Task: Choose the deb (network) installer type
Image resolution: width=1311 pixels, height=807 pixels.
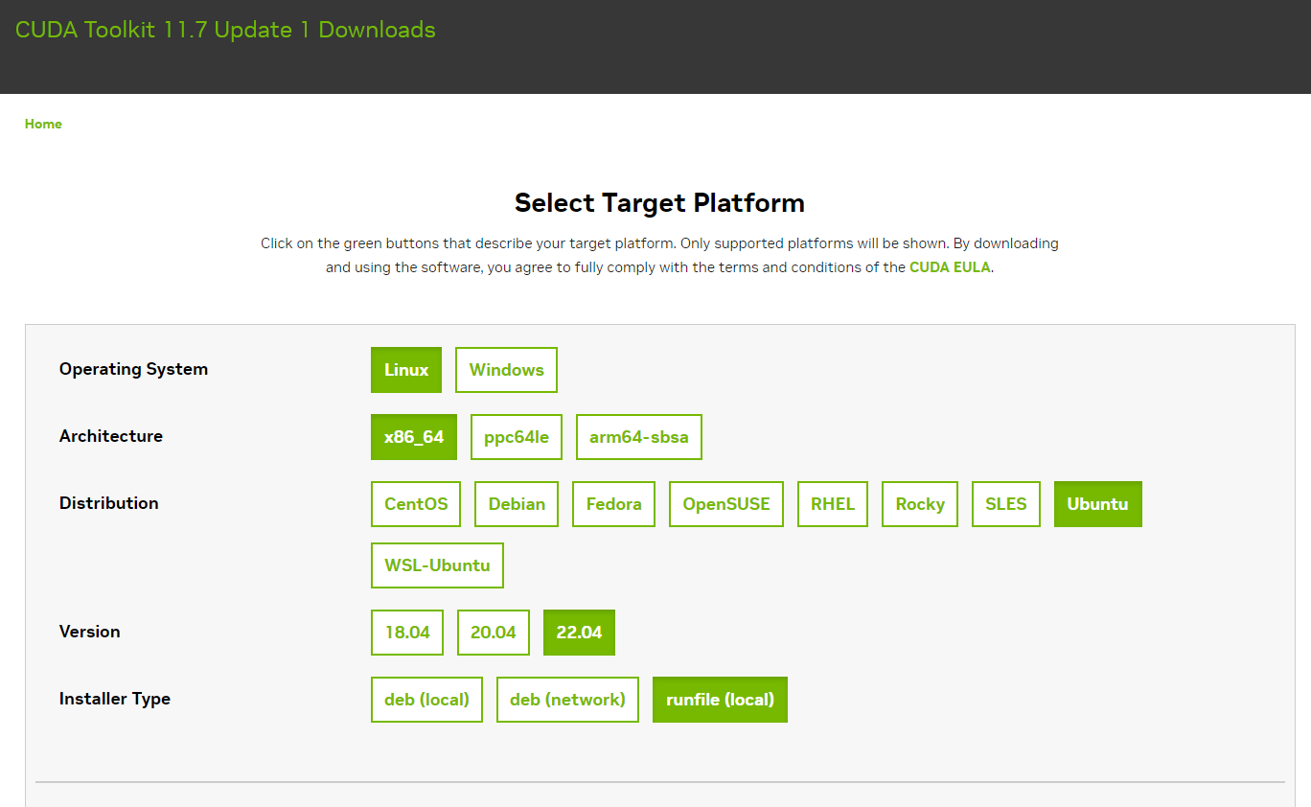Action: (567, 700)
